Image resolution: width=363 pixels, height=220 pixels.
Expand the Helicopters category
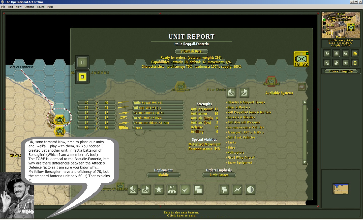coord(235,153)
